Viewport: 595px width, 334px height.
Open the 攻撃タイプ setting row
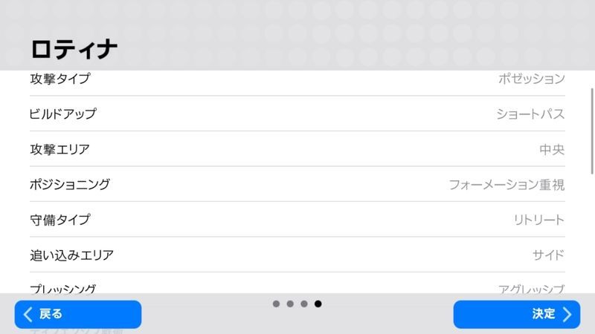(297, 83)
